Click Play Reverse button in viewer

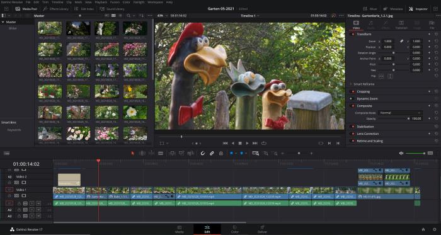(233, 144)
